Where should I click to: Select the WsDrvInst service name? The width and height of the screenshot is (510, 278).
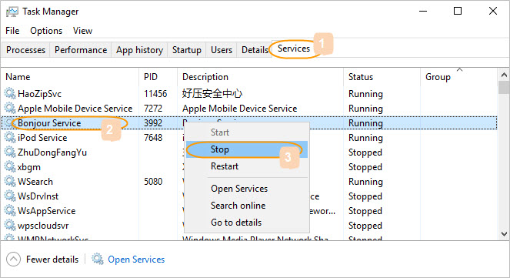point(38,196)
